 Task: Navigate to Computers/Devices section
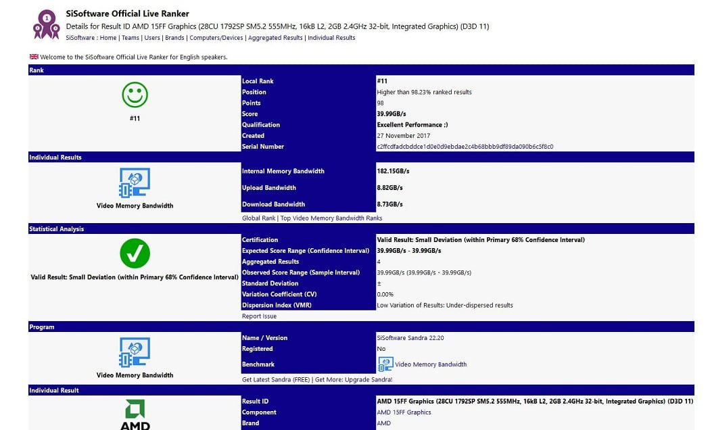pos(216,38)
